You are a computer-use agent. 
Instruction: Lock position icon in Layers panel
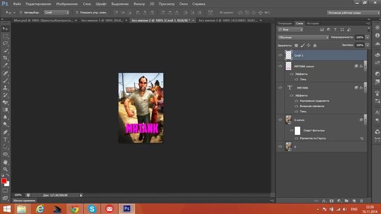308,45
